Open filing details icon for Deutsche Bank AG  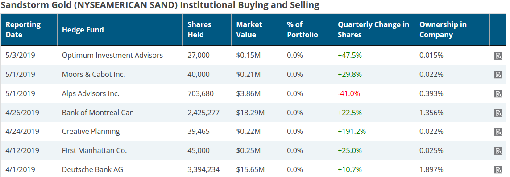click(498, 169)
